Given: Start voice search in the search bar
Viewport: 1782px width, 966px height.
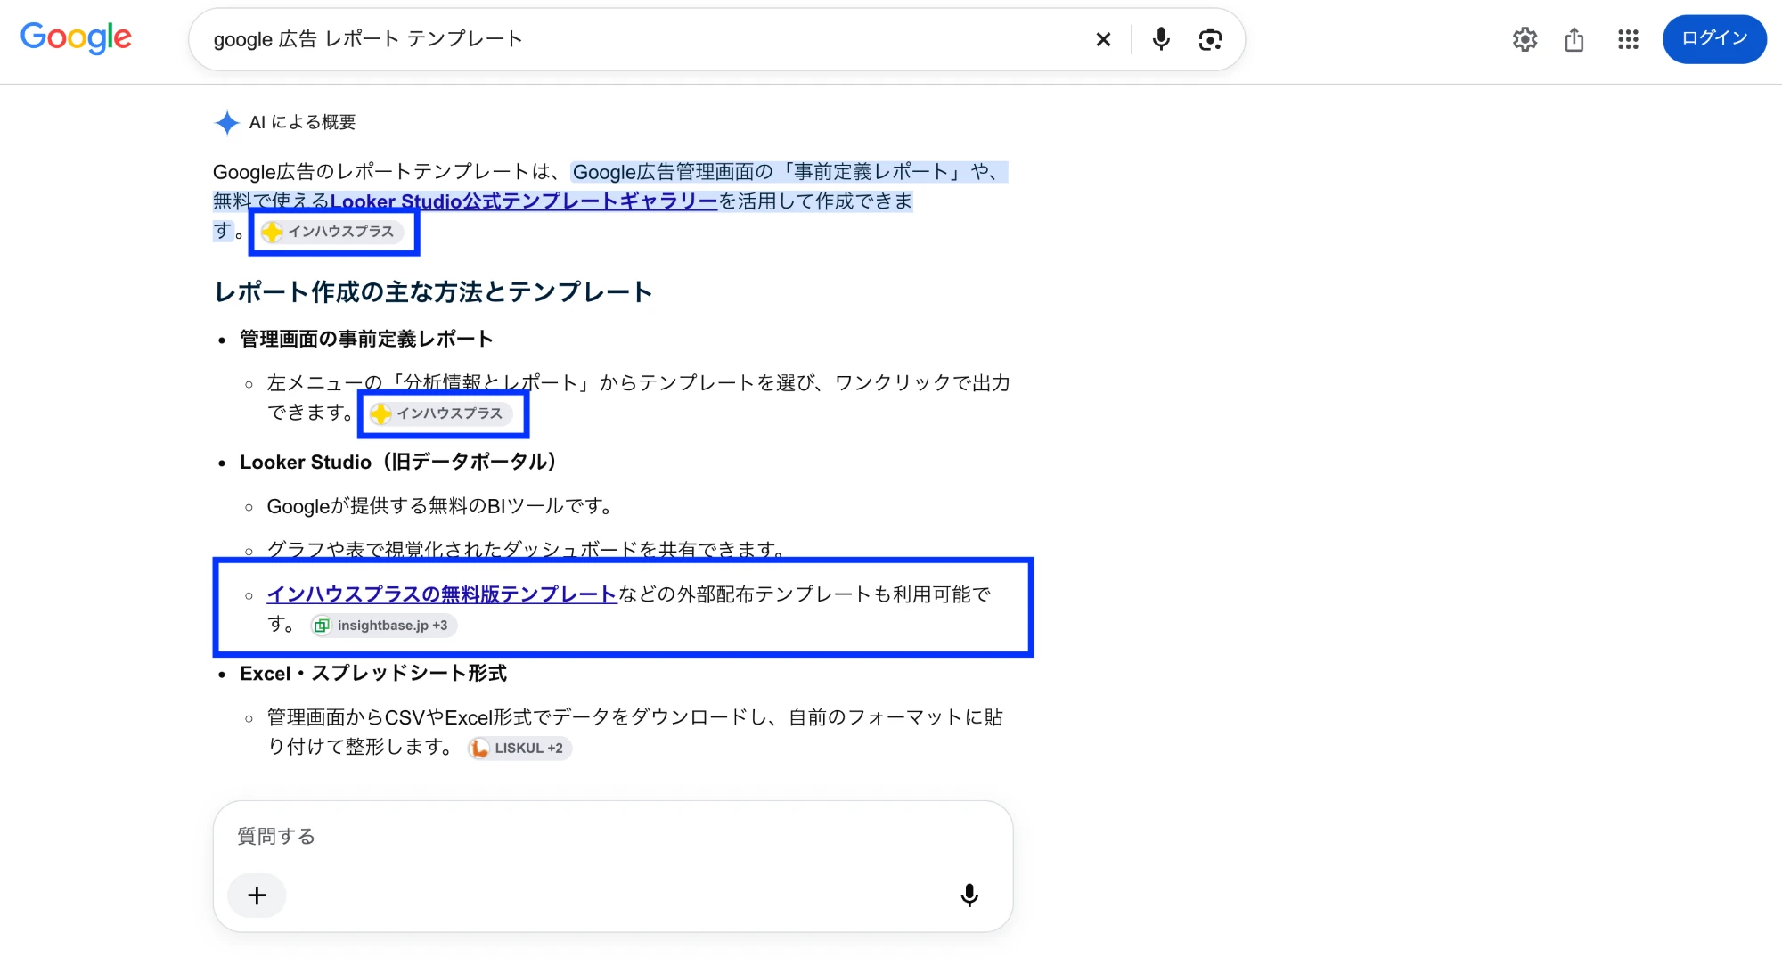Looking at the screenshot, I should pos(1160,39).
